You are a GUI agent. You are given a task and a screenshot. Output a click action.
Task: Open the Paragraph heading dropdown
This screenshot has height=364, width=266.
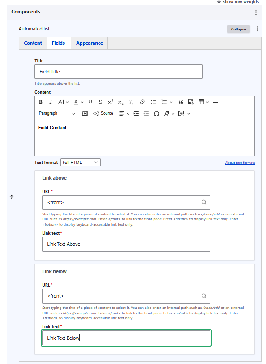pyautogui.click(x=57, y=114)
